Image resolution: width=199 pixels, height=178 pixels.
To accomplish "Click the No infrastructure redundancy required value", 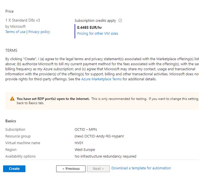I will [105, 156].
